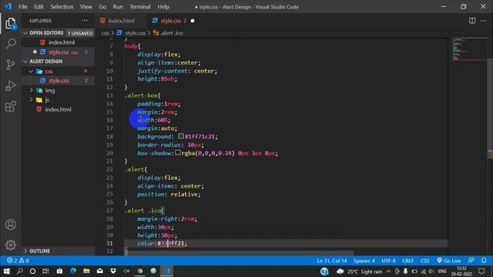Click the editor minimap
493x277 pixels.
coord(468,49)
